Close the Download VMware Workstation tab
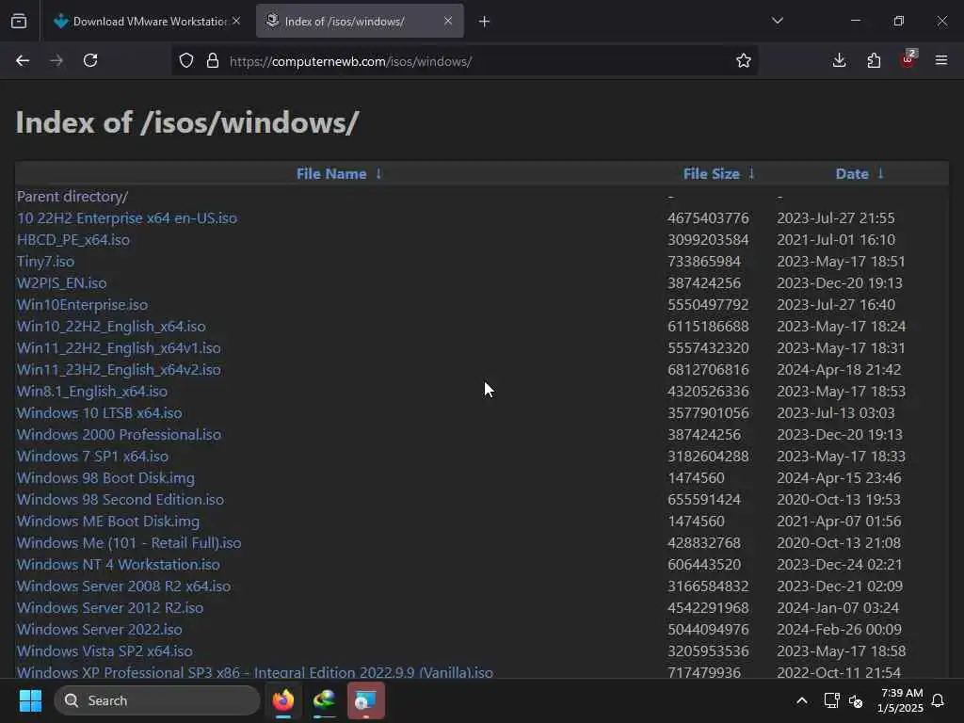 (x=236, y=21)
